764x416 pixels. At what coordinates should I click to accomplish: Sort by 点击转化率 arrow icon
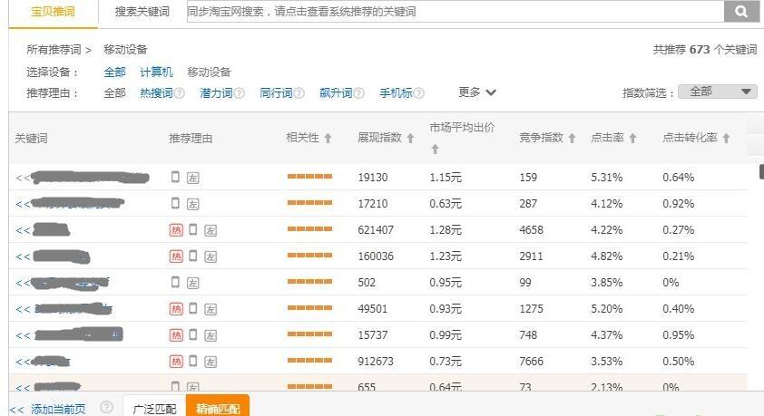[726, 138]
